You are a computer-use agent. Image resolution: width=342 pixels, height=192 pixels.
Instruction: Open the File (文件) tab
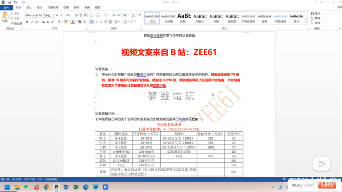tap(6, 7)
